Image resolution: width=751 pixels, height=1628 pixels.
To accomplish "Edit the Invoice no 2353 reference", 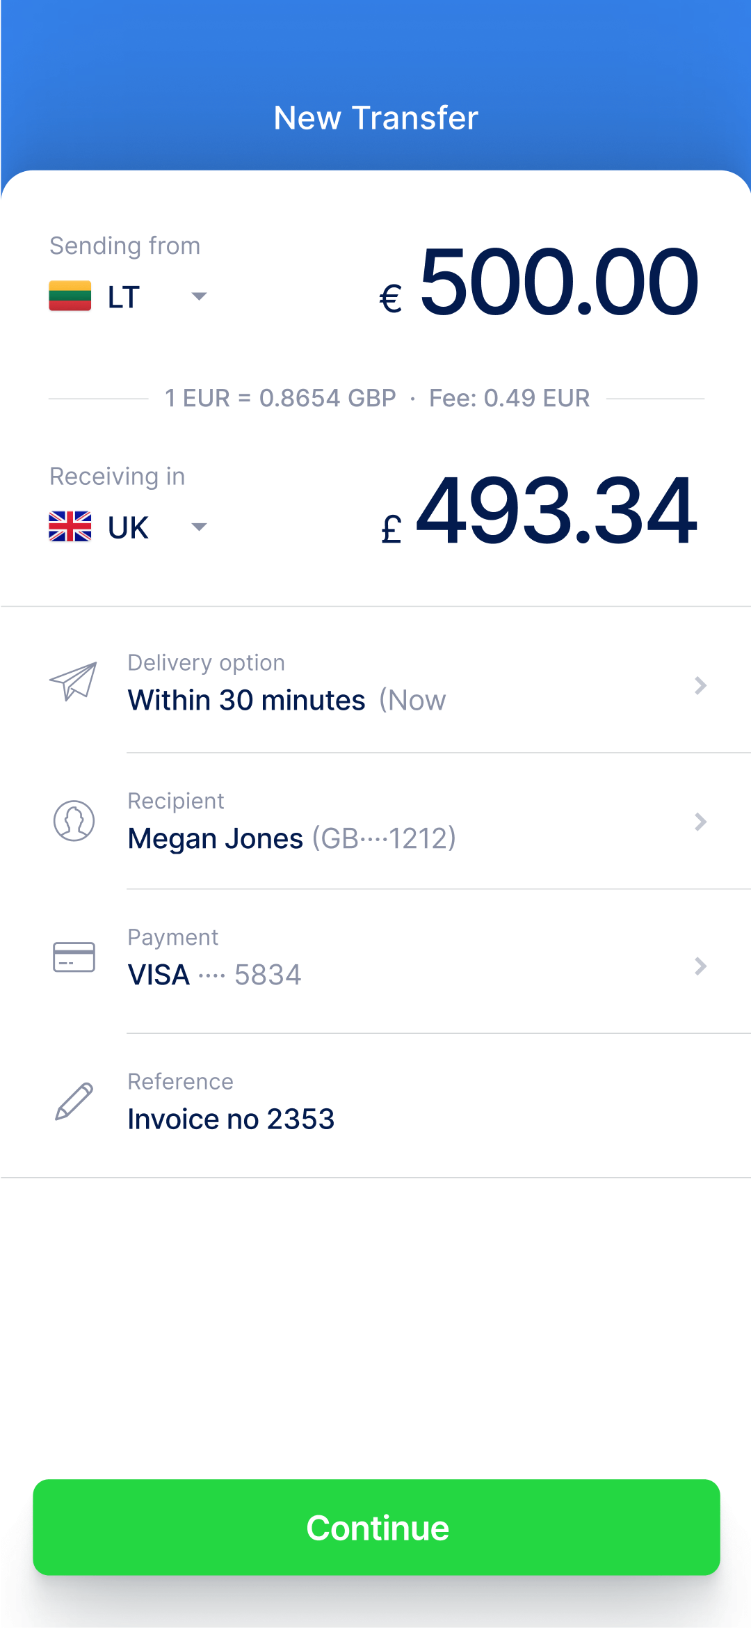I will (x=231, y=1119).
